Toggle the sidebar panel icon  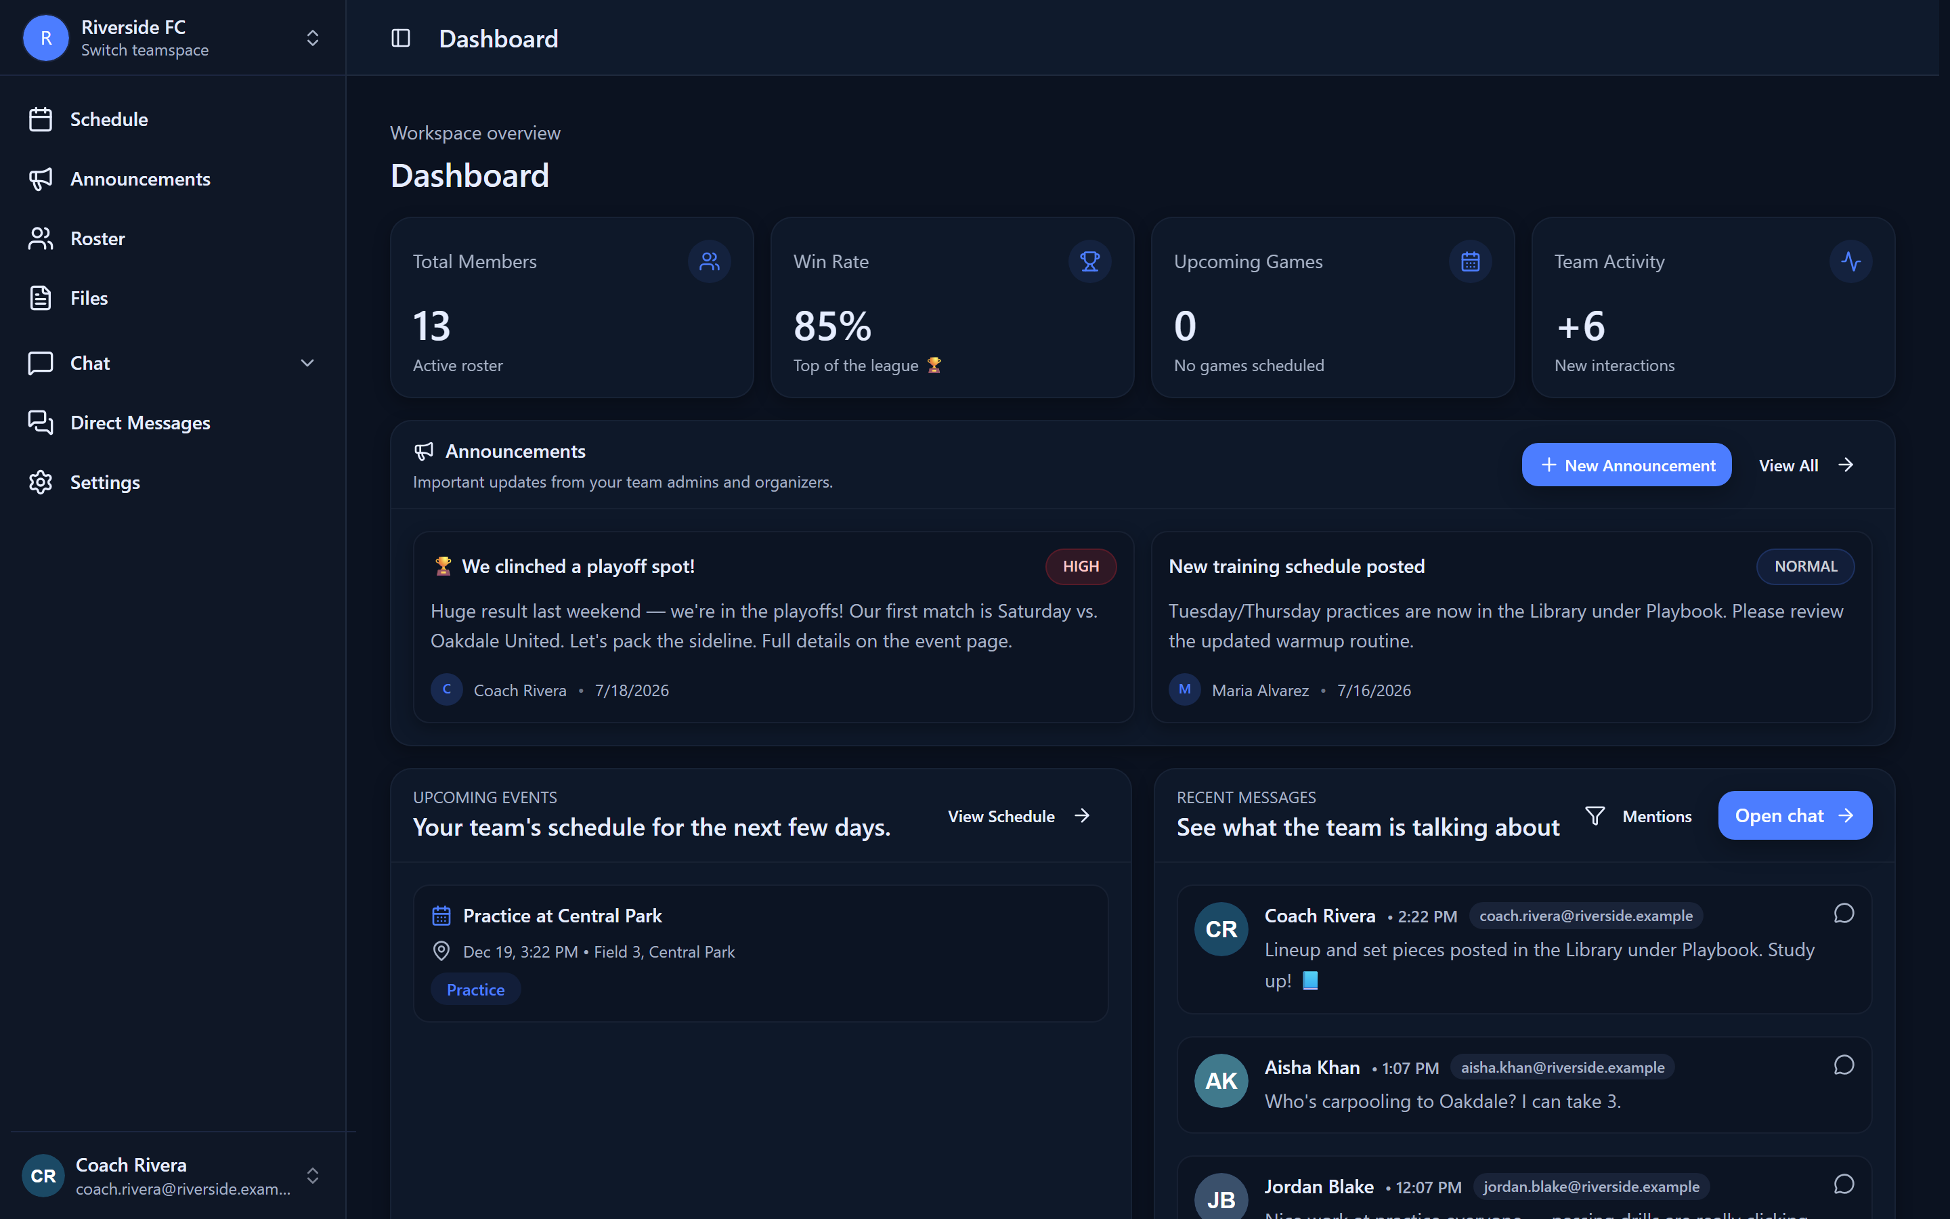(400, 38)
